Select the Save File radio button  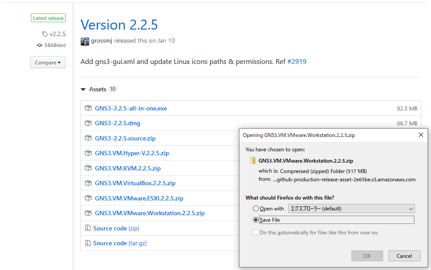(x=256, y=220)
